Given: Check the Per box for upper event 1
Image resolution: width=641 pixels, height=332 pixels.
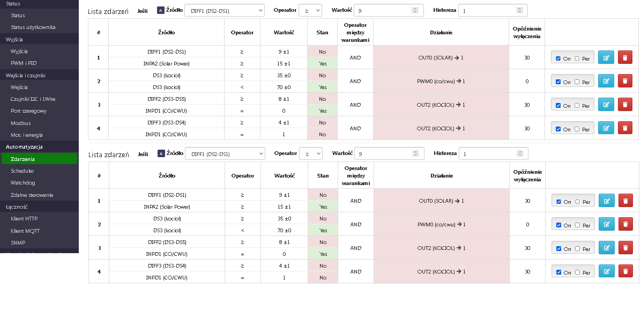Looking at the screenshot, I should [577, 58].
